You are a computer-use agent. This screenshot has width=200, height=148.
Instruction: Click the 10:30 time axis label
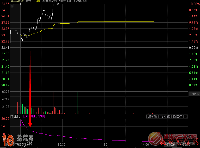(x=61, y=145)
